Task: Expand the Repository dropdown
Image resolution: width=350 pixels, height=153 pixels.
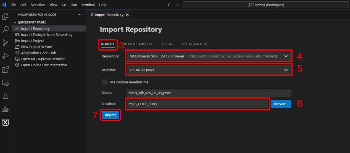Action: tap(286, 56)
